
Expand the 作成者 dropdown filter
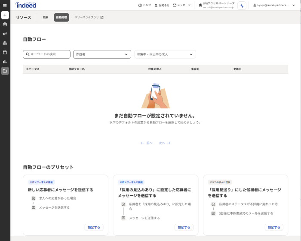pos(102,54)
